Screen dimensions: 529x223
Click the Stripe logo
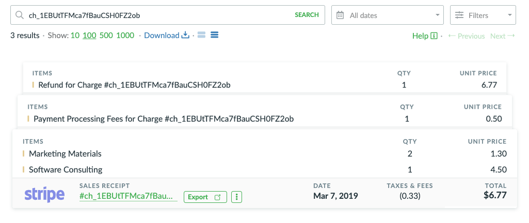tap(44, 195)
